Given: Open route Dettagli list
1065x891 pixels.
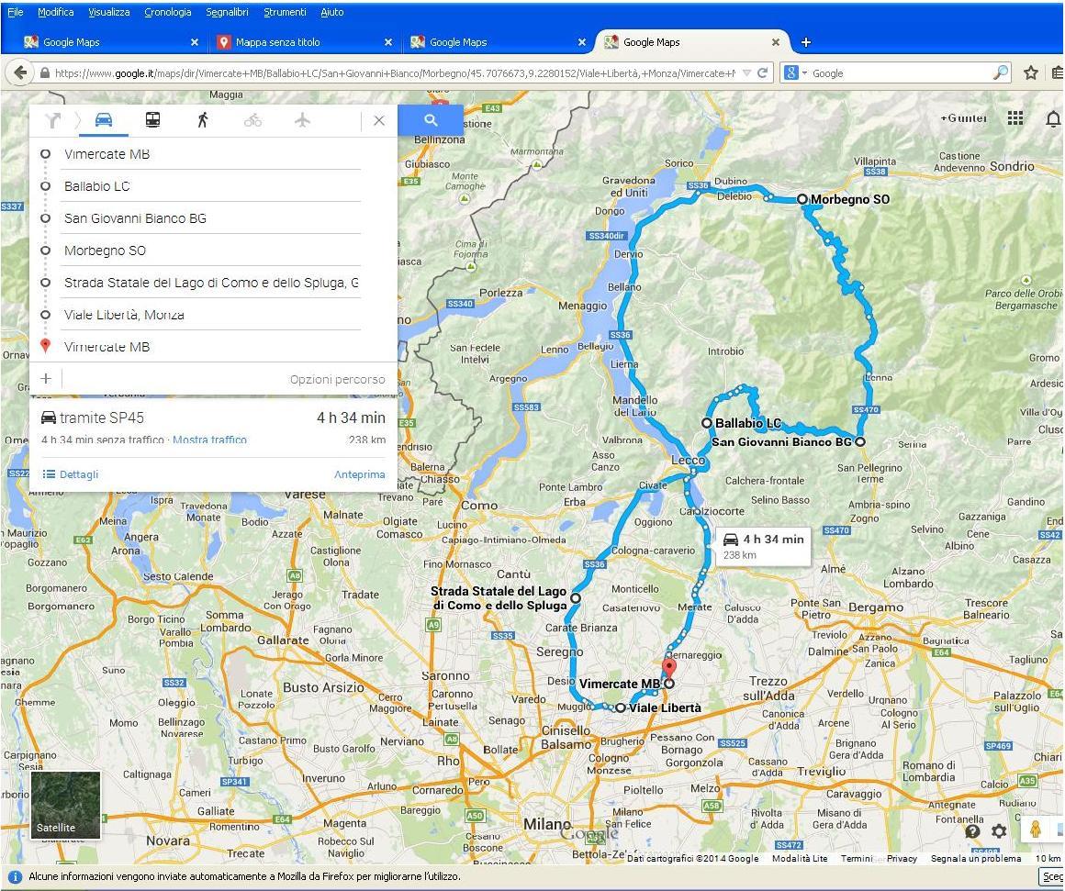Looking at the screenshot, I should 71,474.
